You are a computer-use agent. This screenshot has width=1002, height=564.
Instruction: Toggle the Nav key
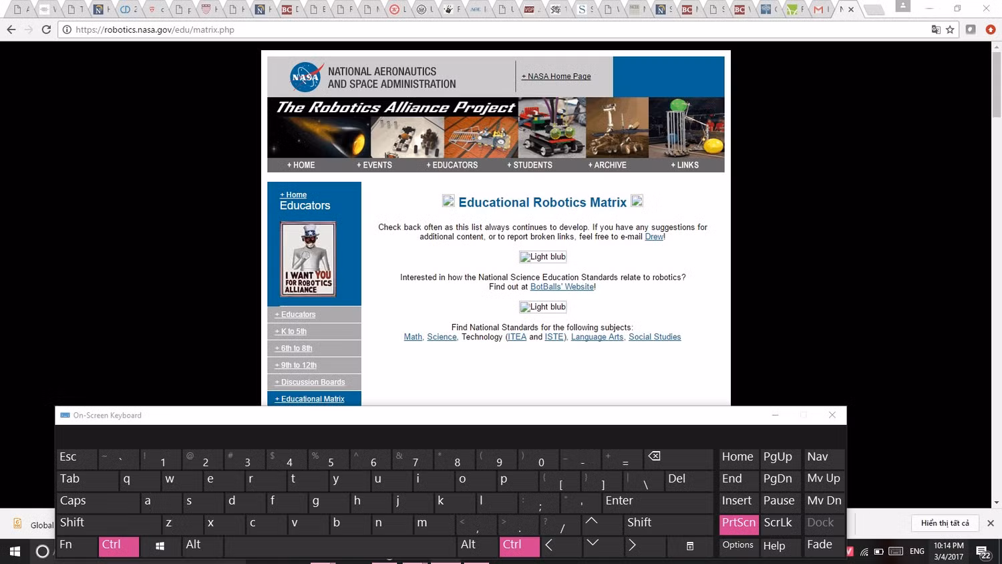pos(824,458)
